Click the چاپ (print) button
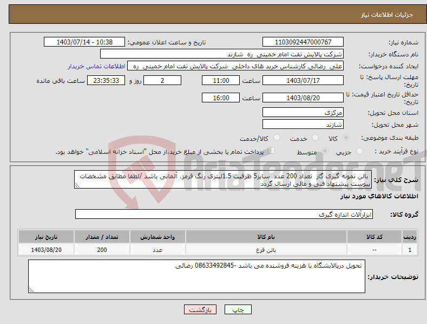 [238, 309]
